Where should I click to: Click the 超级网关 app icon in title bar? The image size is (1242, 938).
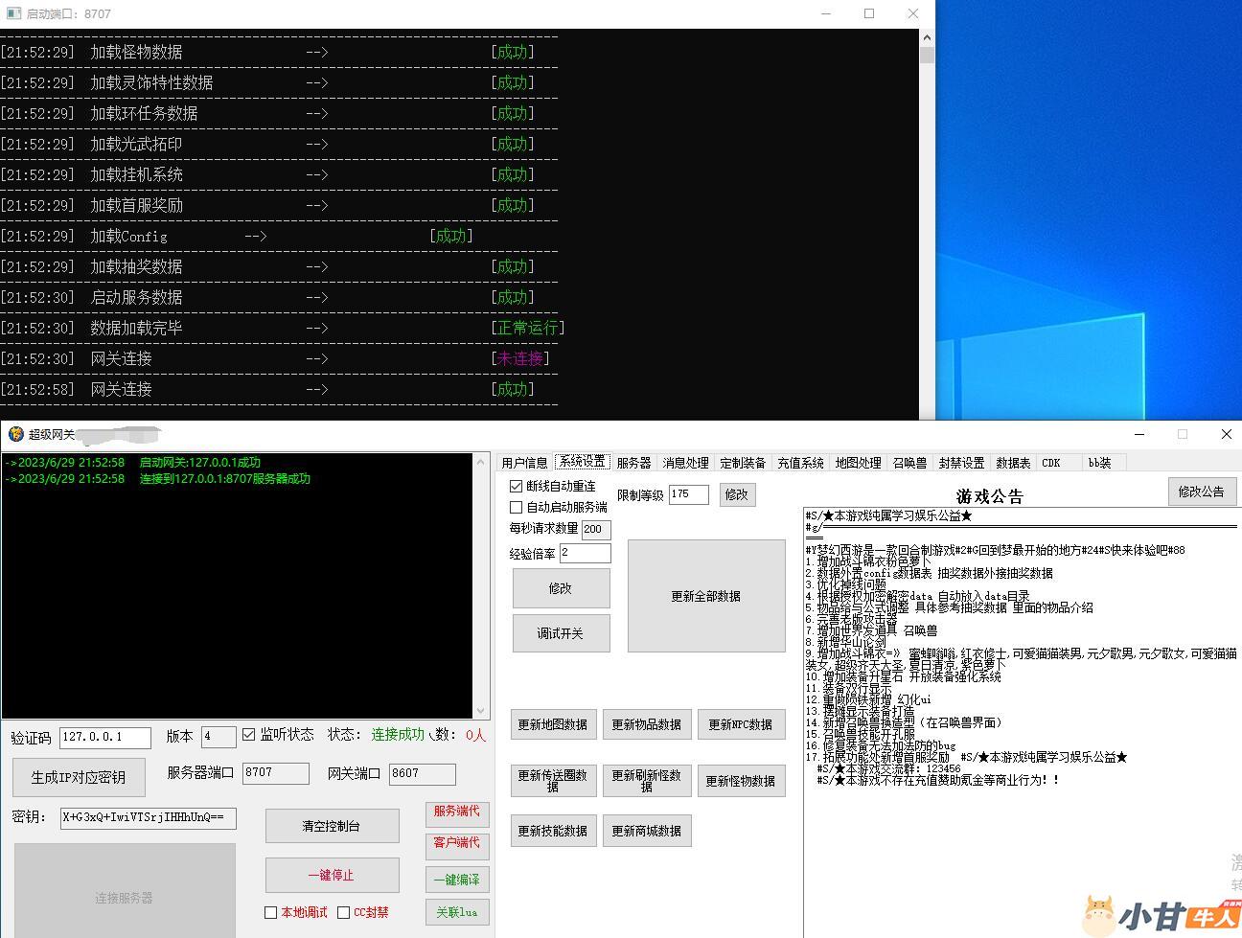pyautogui.click(x=15, y=434)
